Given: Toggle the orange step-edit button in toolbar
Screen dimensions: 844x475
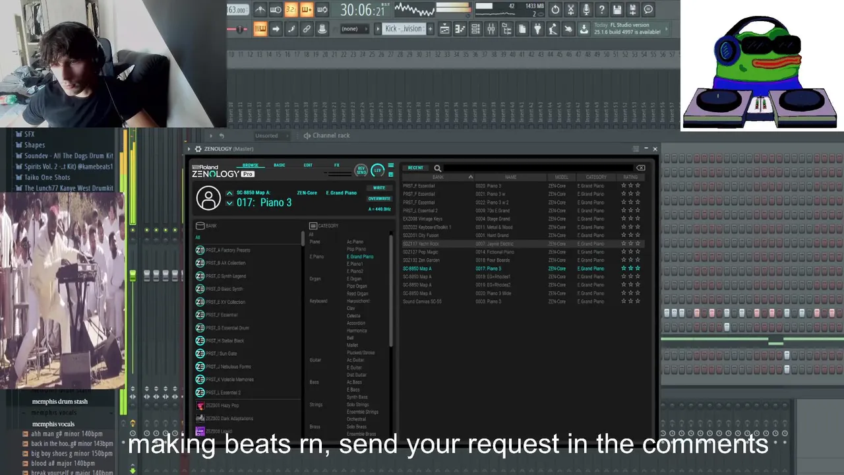Looking at the screenshot, I should pos(307,10).
